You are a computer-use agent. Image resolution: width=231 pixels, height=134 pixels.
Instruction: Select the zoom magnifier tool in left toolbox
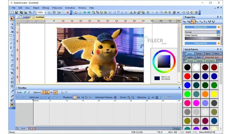pyautogui.click(x=12, y=28)
